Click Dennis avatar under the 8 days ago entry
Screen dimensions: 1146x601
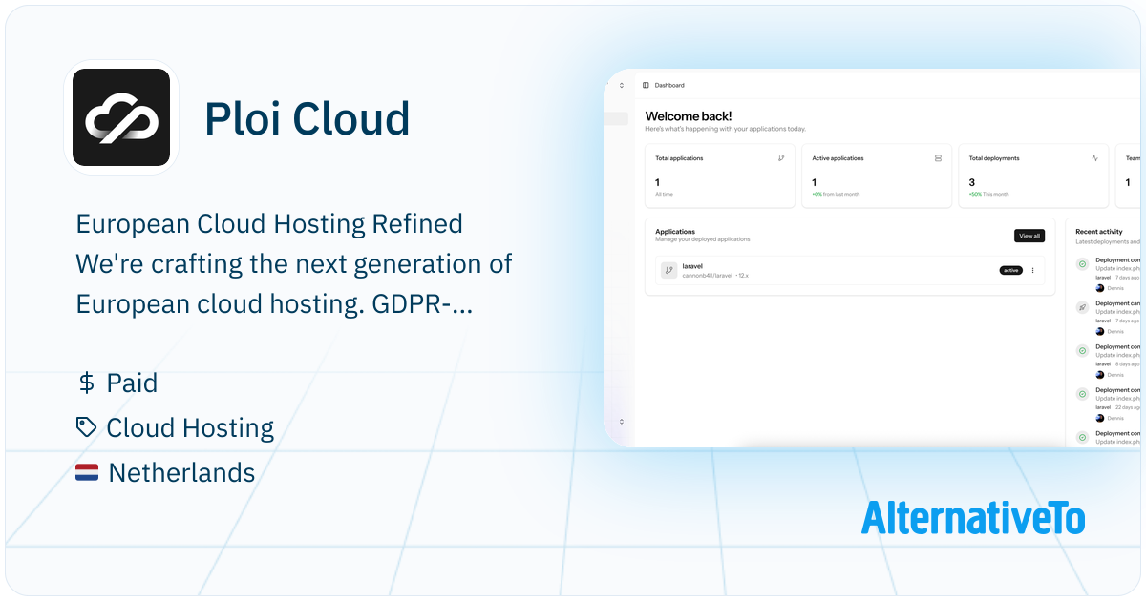pos(1100,374)
